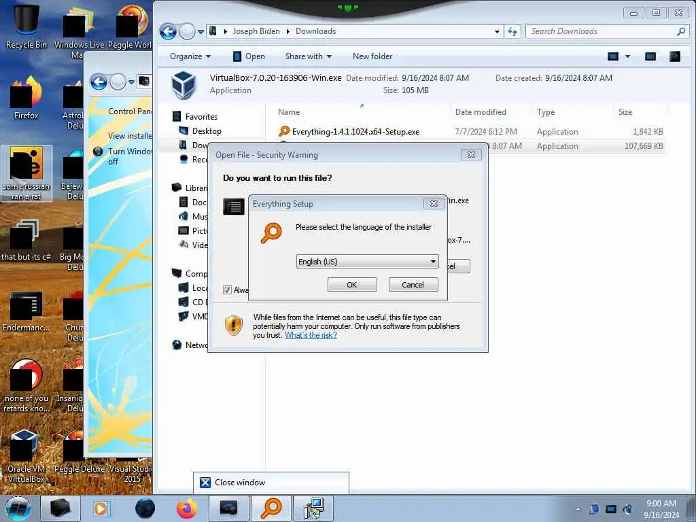The image size is (696, 522).
Task: Open recent pages dropdown beside forward button
Action: pos(201,32)
